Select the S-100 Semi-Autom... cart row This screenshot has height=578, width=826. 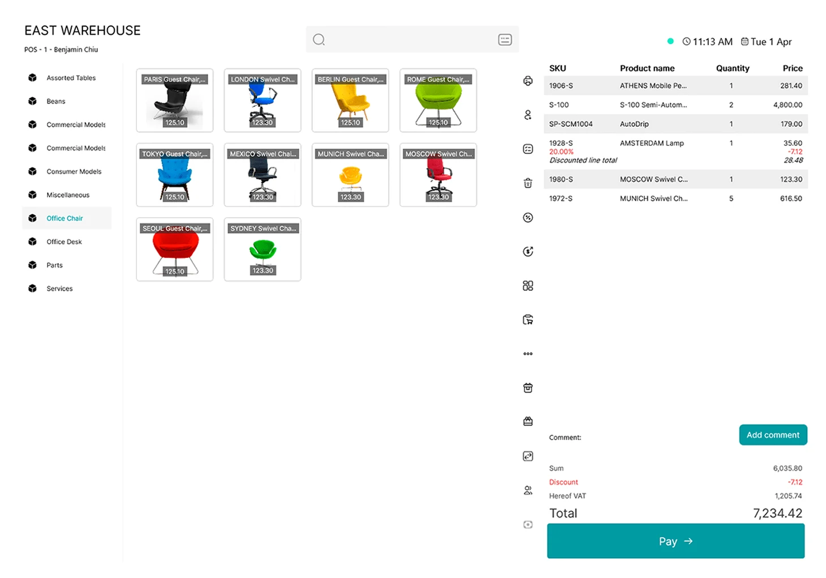tap(676, 105)
